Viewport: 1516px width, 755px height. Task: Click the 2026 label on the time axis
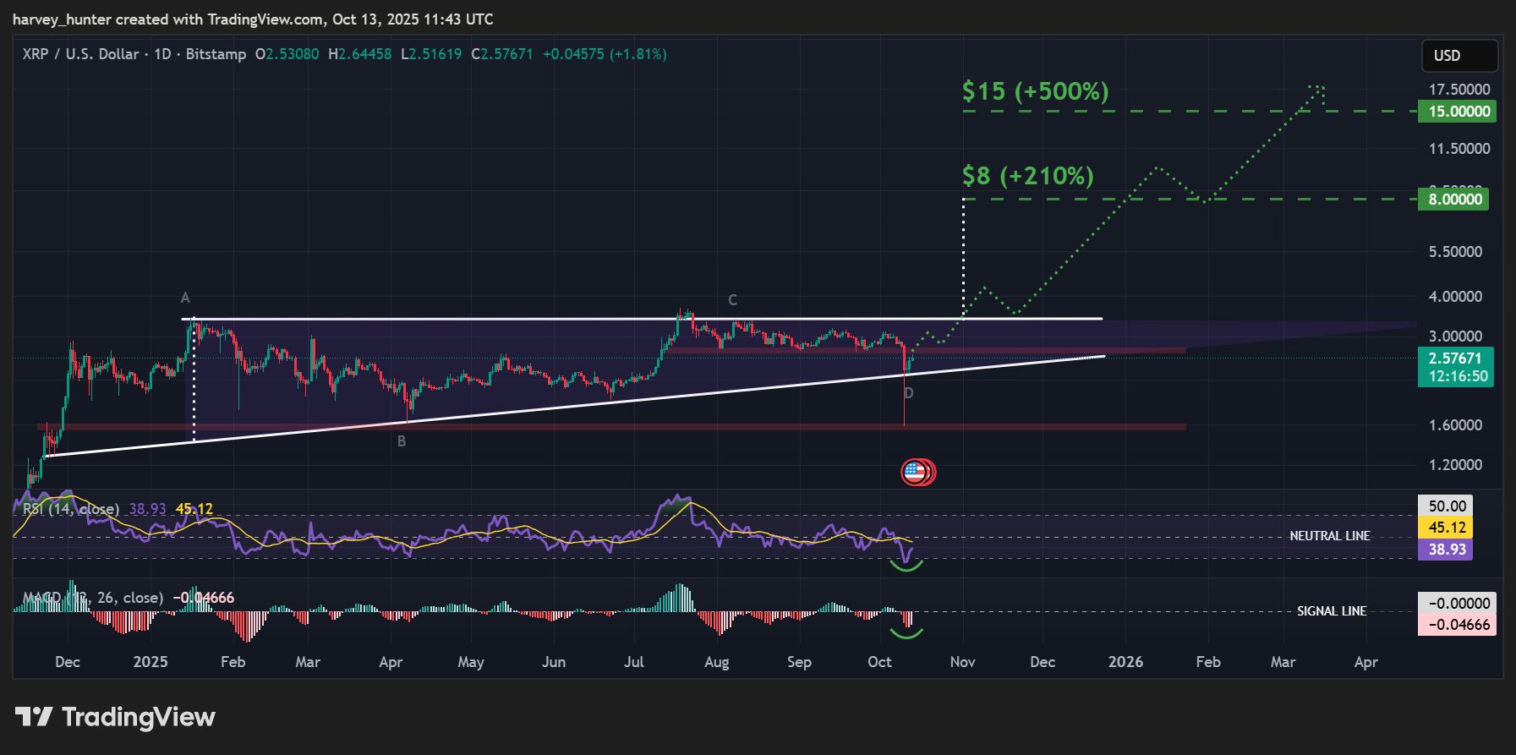coord(1125,662)
